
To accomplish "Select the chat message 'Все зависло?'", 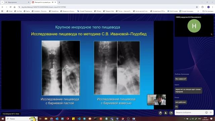I will click(x=181, y=79).
